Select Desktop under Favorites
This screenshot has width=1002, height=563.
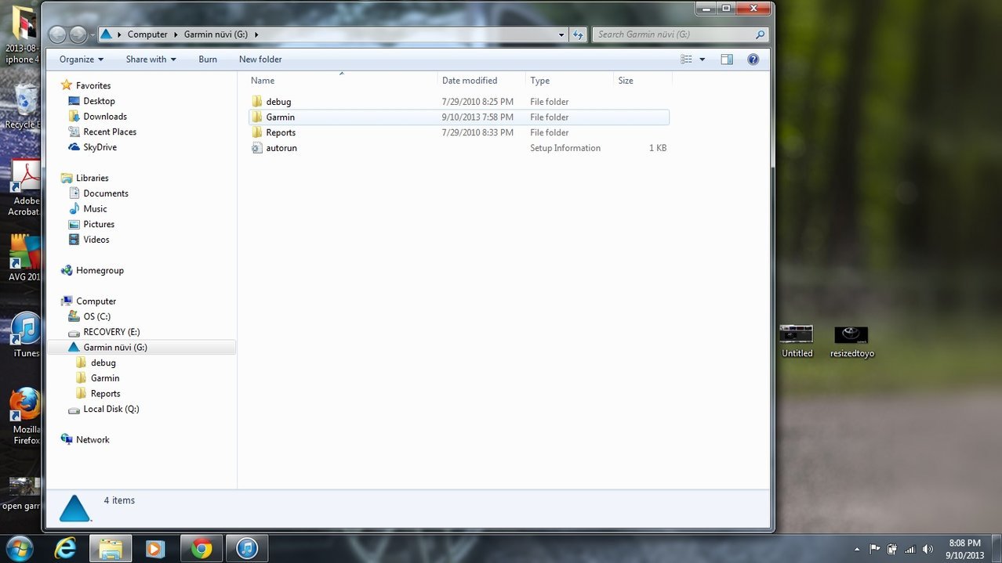100,101
